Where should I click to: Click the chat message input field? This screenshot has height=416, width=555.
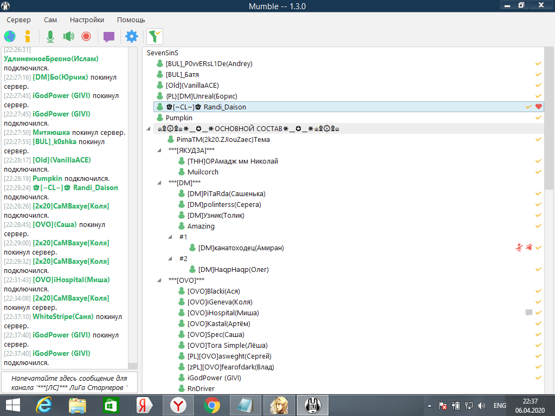click(x=69, y=382)
